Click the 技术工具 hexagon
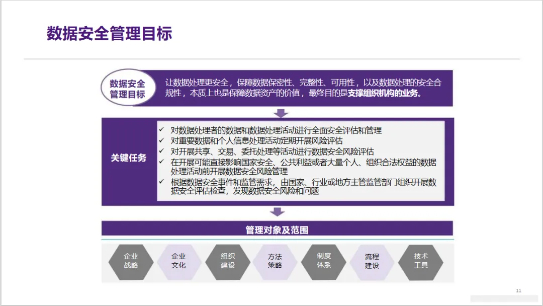543x306 pixels. click(421, 262)
